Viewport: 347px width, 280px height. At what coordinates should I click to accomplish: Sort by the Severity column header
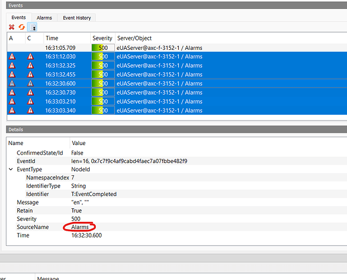[102, 38]
